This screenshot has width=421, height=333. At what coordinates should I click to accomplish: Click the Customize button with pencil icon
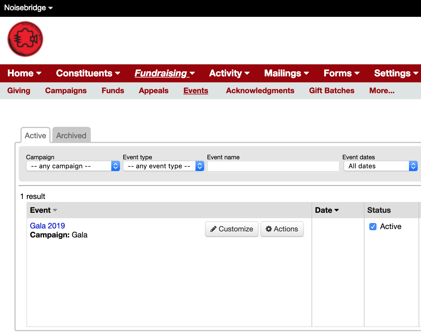[232, 229]
